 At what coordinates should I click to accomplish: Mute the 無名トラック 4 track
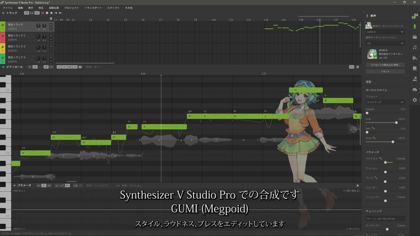51,57
